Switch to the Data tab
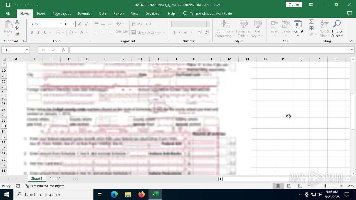The height and width of the screenshot is (200, 356). 103,14
